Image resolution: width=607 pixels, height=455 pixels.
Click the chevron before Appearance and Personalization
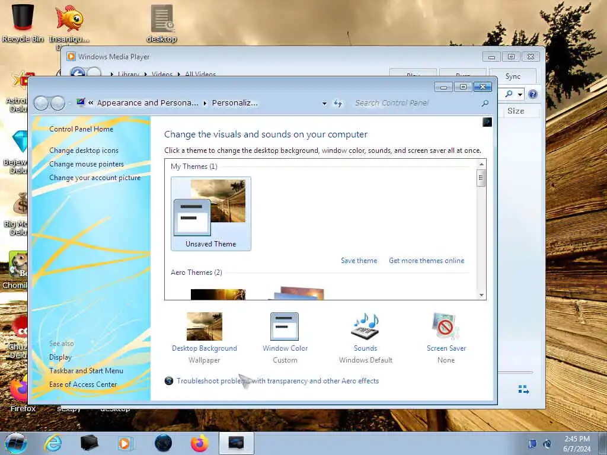91,102
